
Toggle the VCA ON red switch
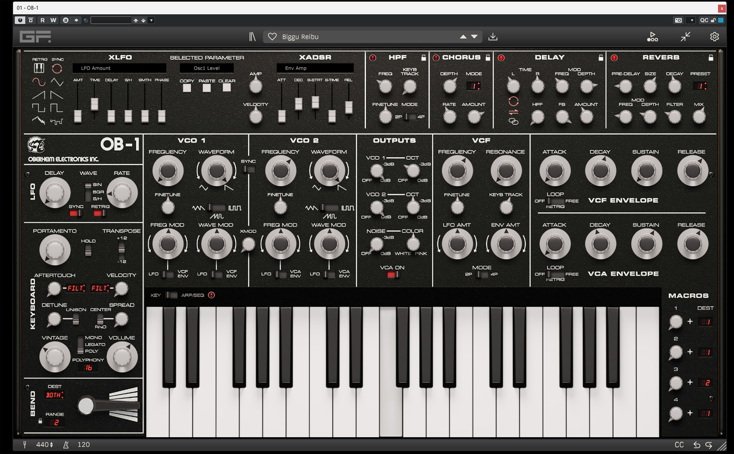pos(392,275)
